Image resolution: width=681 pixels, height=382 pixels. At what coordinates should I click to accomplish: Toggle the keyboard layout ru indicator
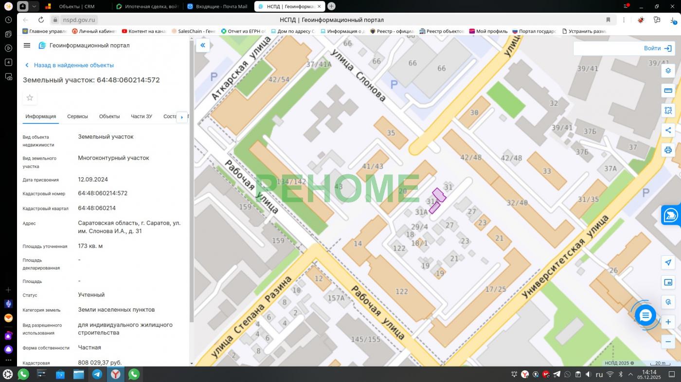599,374
